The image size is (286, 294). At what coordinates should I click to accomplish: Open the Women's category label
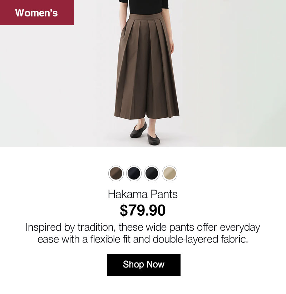coord(37,13)
